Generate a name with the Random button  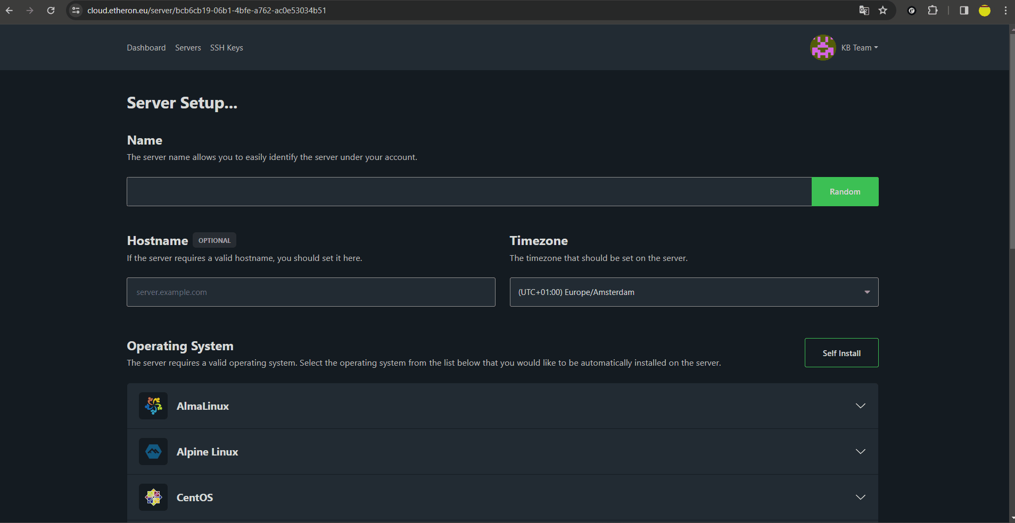pos(845,192)
